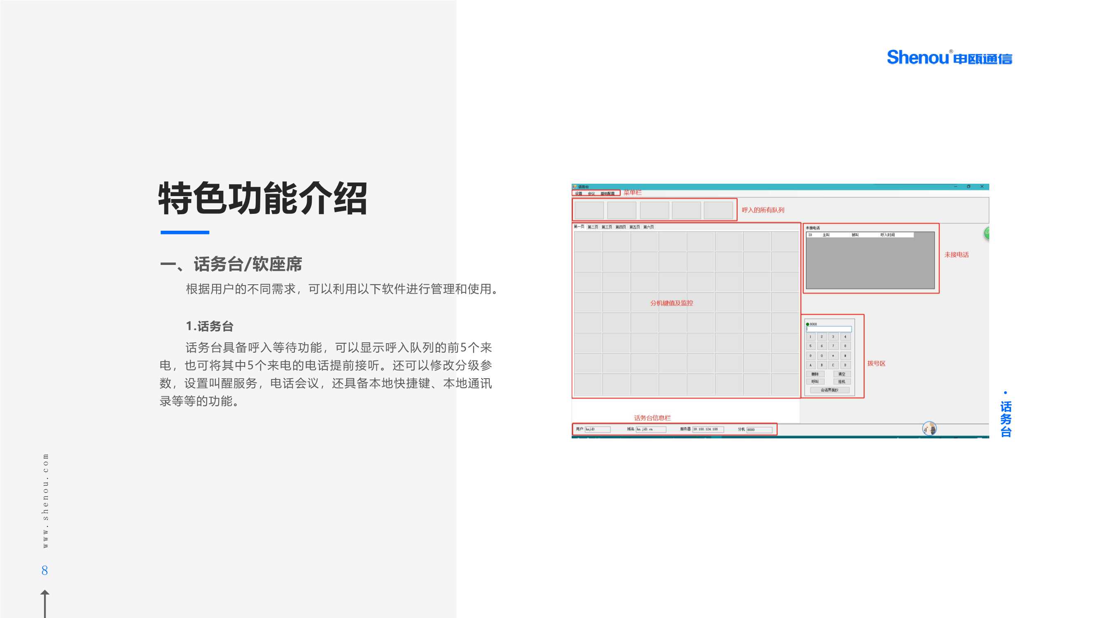1098x618 pixels.
Task: Switch to the 第六页 tab
Action: (648, 227)
